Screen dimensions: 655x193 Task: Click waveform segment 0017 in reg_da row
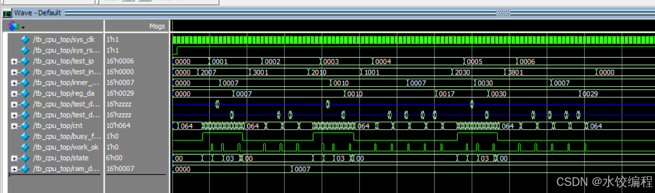pyautogui.click(x=462, y=94)
